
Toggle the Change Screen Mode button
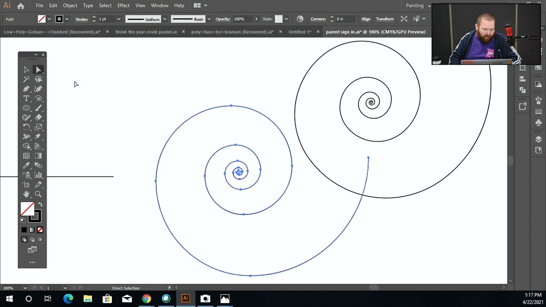click(x=32, y=250)
